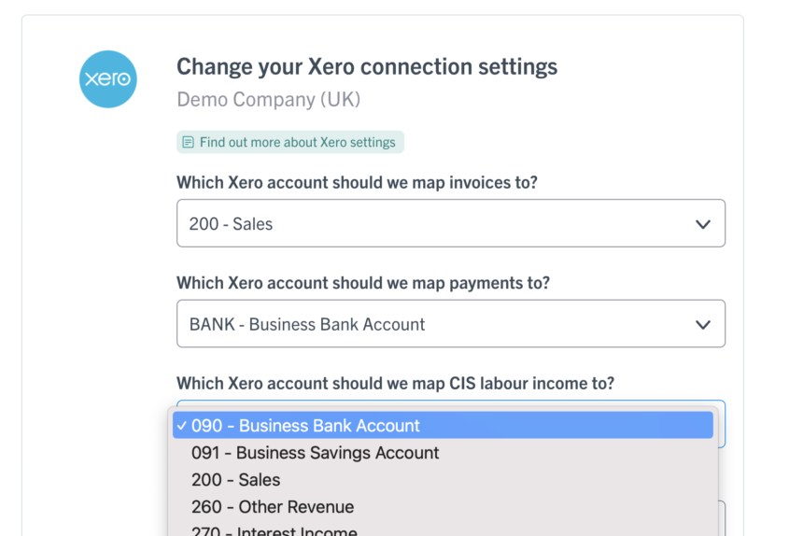803x536 pixels.
Task: Choose 091 - Business Savings Account option
Action: coord(443,453)
